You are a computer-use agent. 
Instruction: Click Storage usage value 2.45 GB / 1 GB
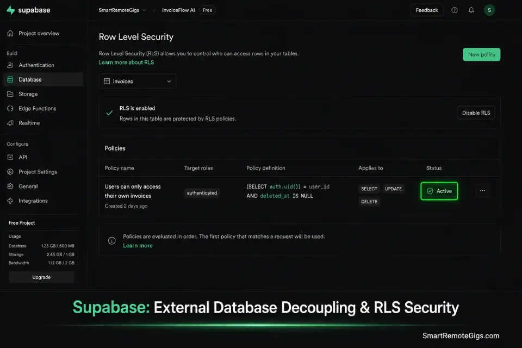tap(60, 254)
